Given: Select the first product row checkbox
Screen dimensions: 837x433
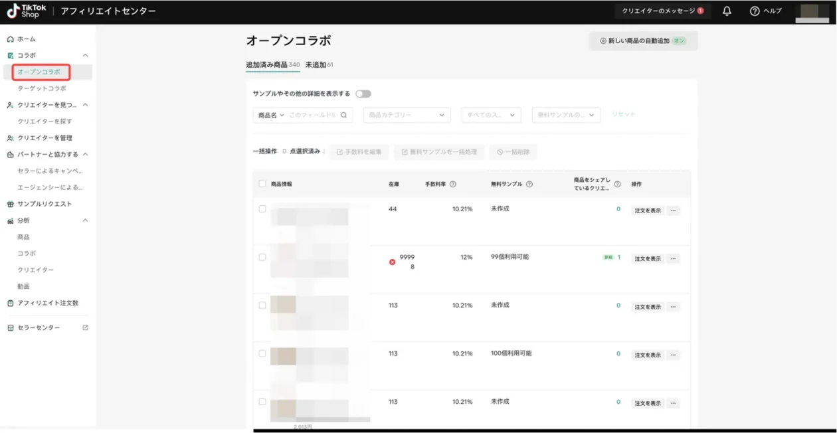Looking at the screenshot, I should [x=262, y=209].
